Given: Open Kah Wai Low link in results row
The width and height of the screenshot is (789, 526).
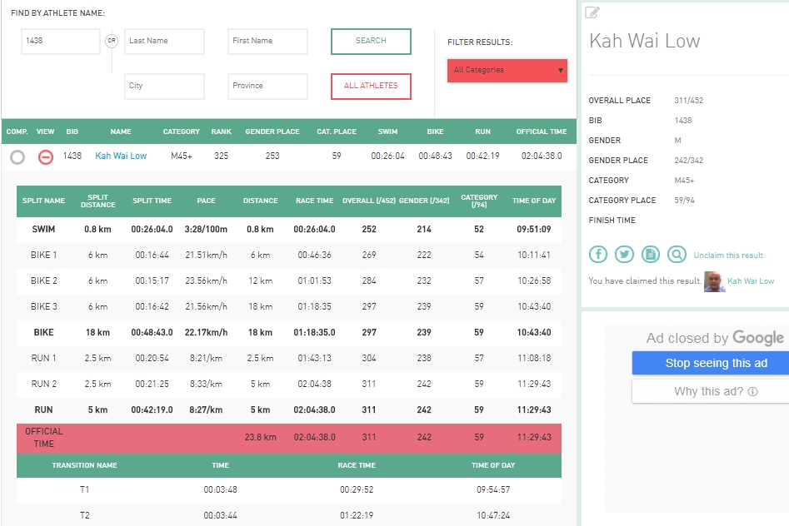Looking at the screenshot, I should 121,156.
